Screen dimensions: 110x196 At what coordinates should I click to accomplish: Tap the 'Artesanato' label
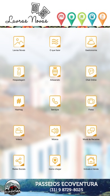click(55, 80)
